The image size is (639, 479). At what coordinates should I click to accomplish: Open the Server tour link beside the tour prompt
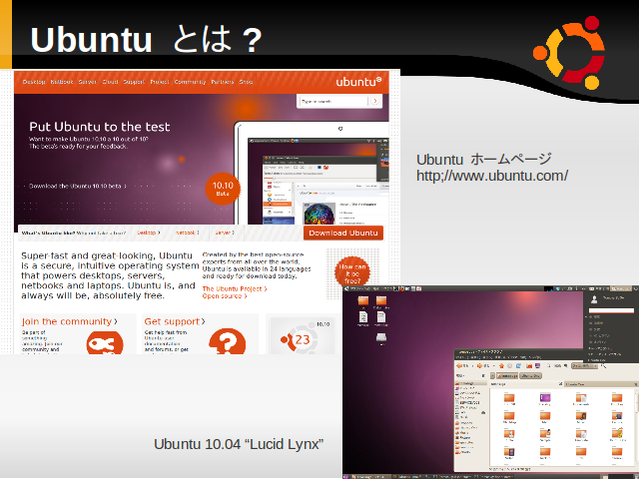tap(225, 233)
